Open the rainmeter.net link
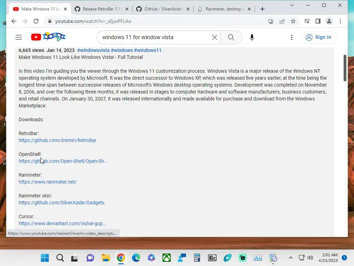Image resolution: width=354 pixels, height=266 pixels. tap(48, 182)
